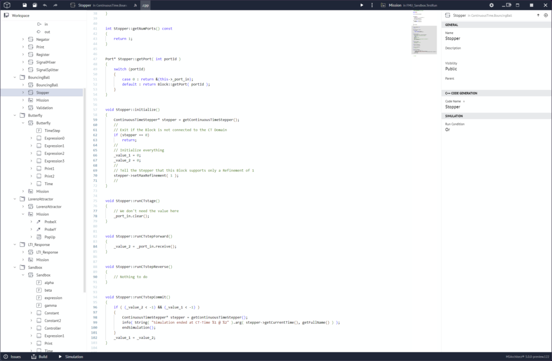Expand the SignalMixer node
The width and height of the screenshot is (552, 361).
pyautogui.click(x=23, y=62)
